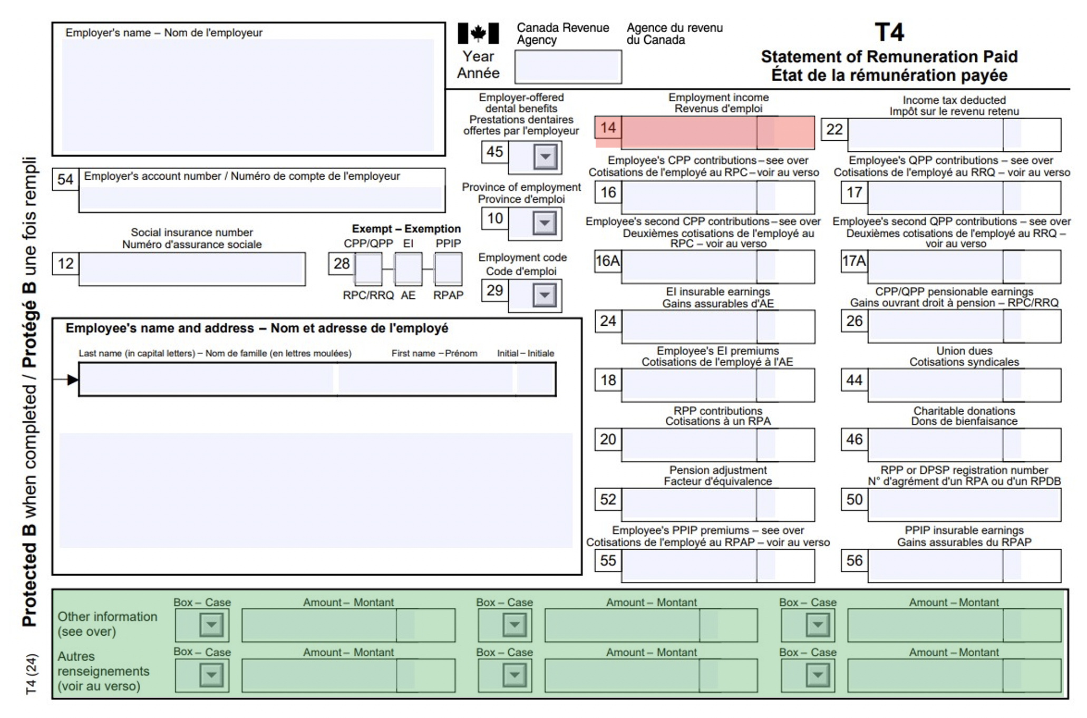Screen dimensions: 1087x718
Task: Click the box 46 charitable donations field
Action: pos(964,445)
